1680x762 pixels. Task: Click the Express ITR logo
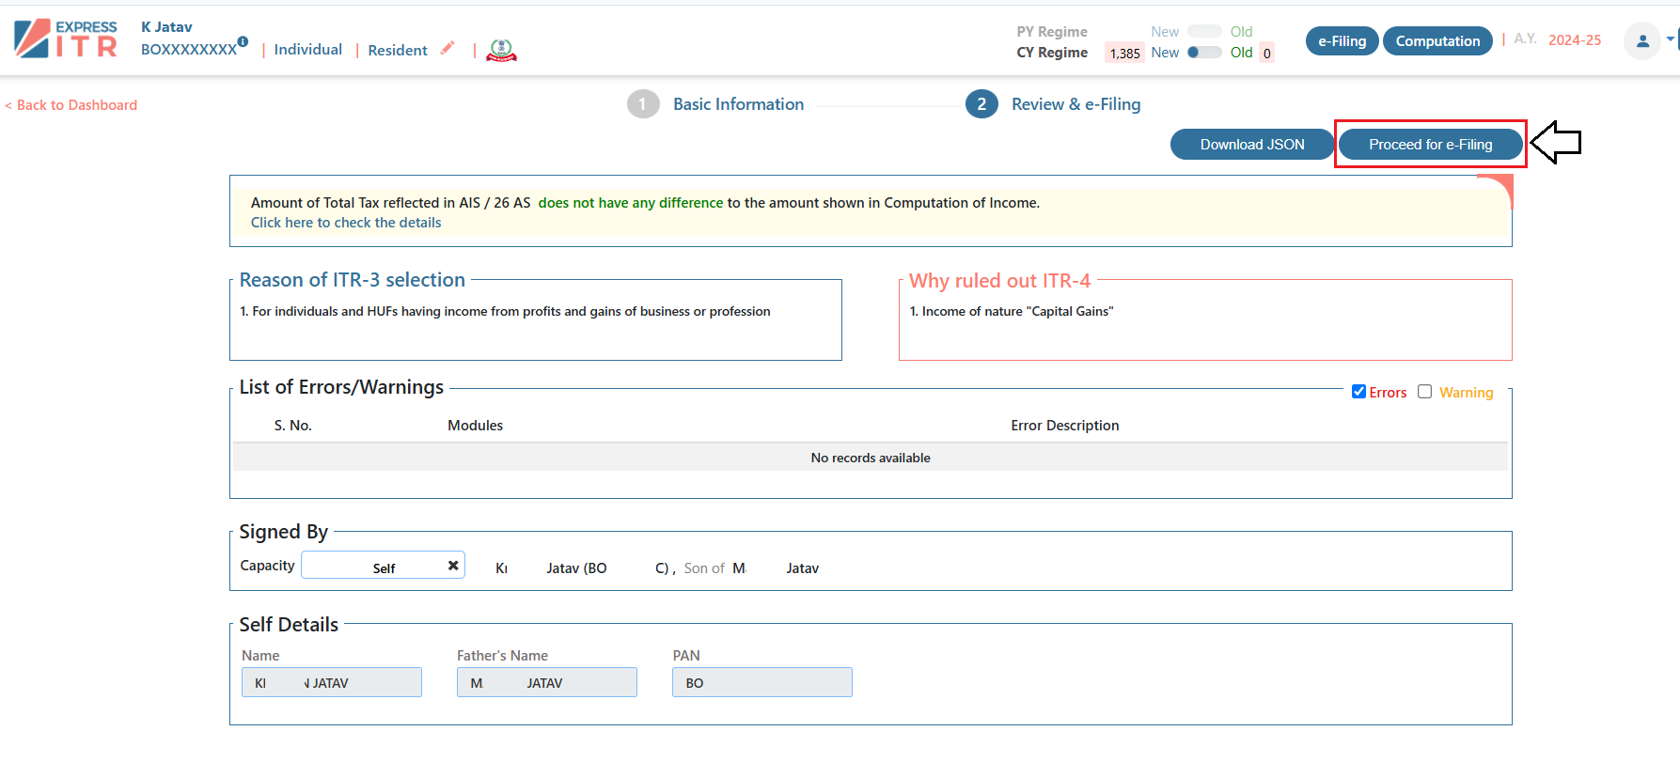tap(66, 39)
